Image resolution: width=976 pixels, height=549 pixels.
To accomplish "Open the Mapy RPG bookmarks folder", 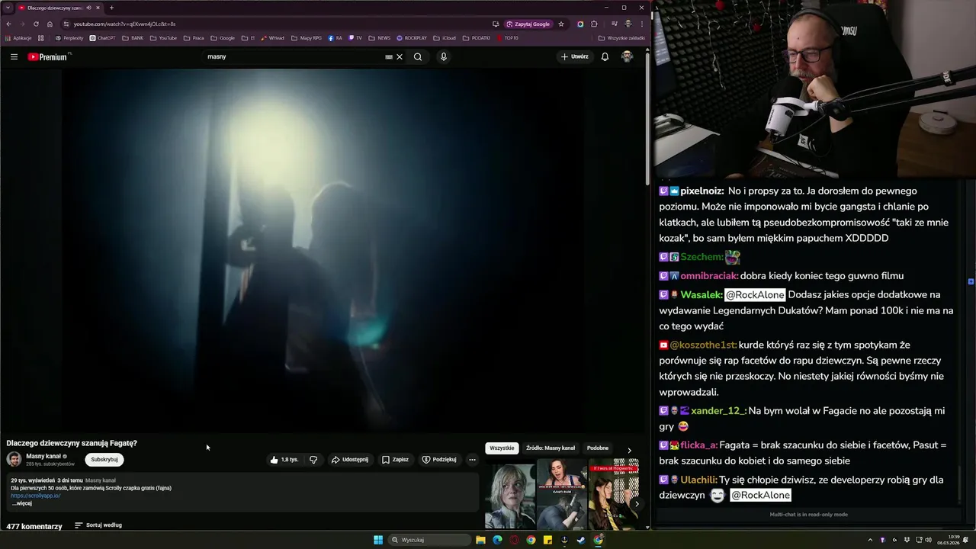I will point(306,37).
